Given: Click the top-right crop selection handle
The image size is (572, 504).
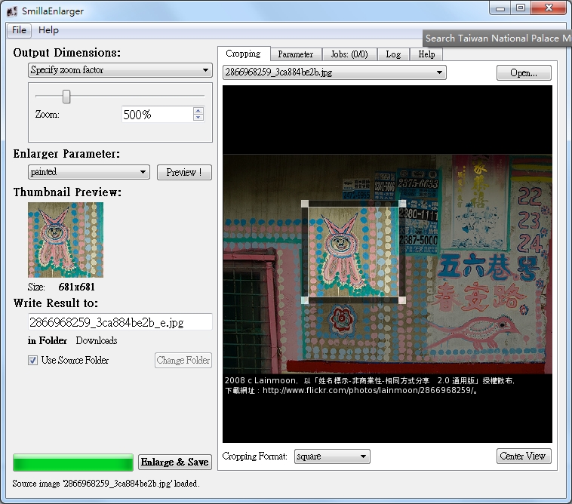Looking at the screenshot, I should [402, 204].
